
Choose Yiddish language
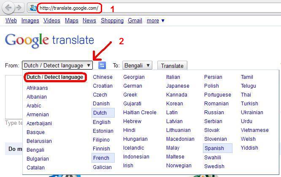tap(249, 148)
